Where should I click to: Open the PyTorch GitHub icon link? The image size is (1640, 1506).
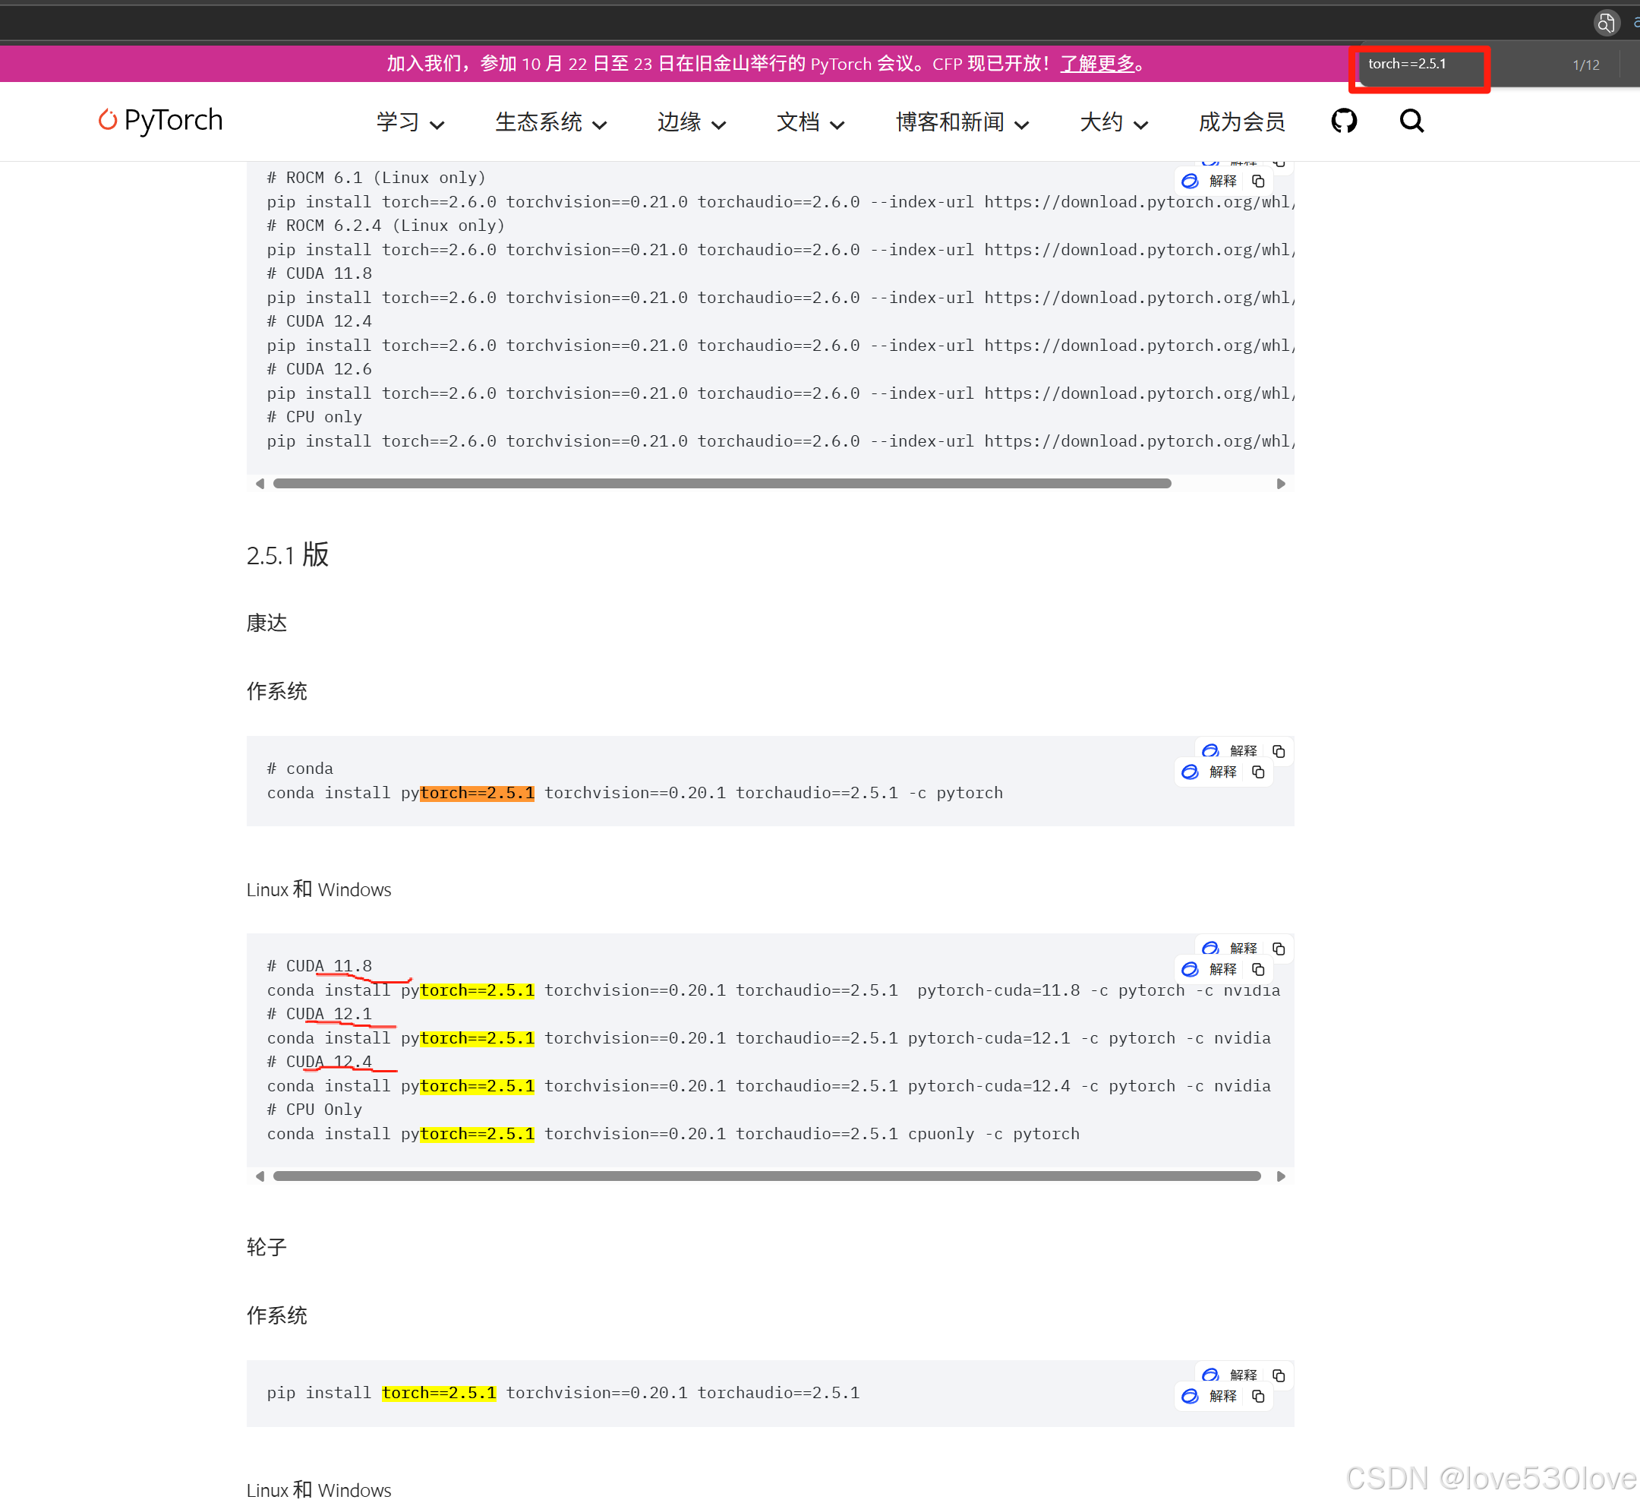click(1342, 122)
